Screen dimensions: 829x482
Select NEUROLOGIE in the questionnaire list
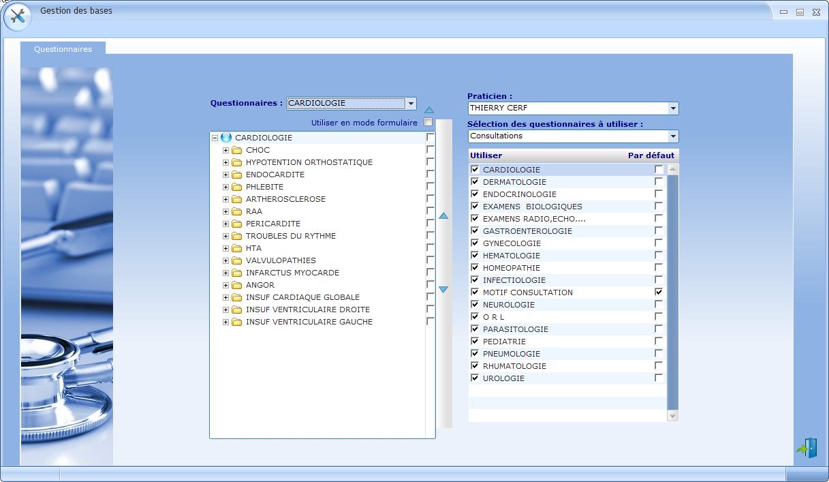[x=508, y=305]
